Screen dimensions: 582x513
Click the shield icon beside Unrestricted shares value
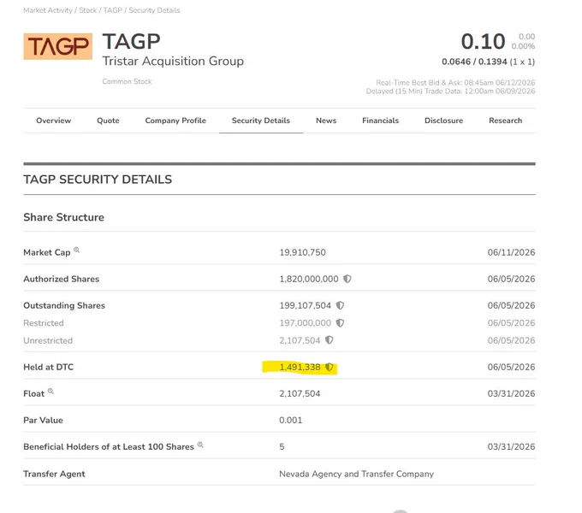[x=330, y=340]
